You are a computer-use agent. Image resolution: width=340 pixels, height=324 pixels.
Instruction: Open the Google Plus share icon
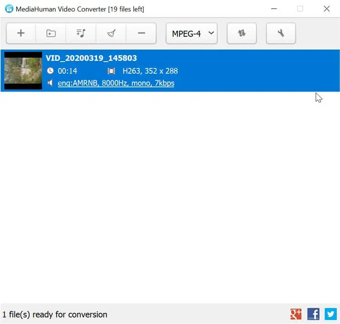point(296,314)
